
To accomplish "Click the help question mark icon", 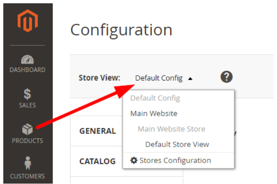I will pos(227,77).
